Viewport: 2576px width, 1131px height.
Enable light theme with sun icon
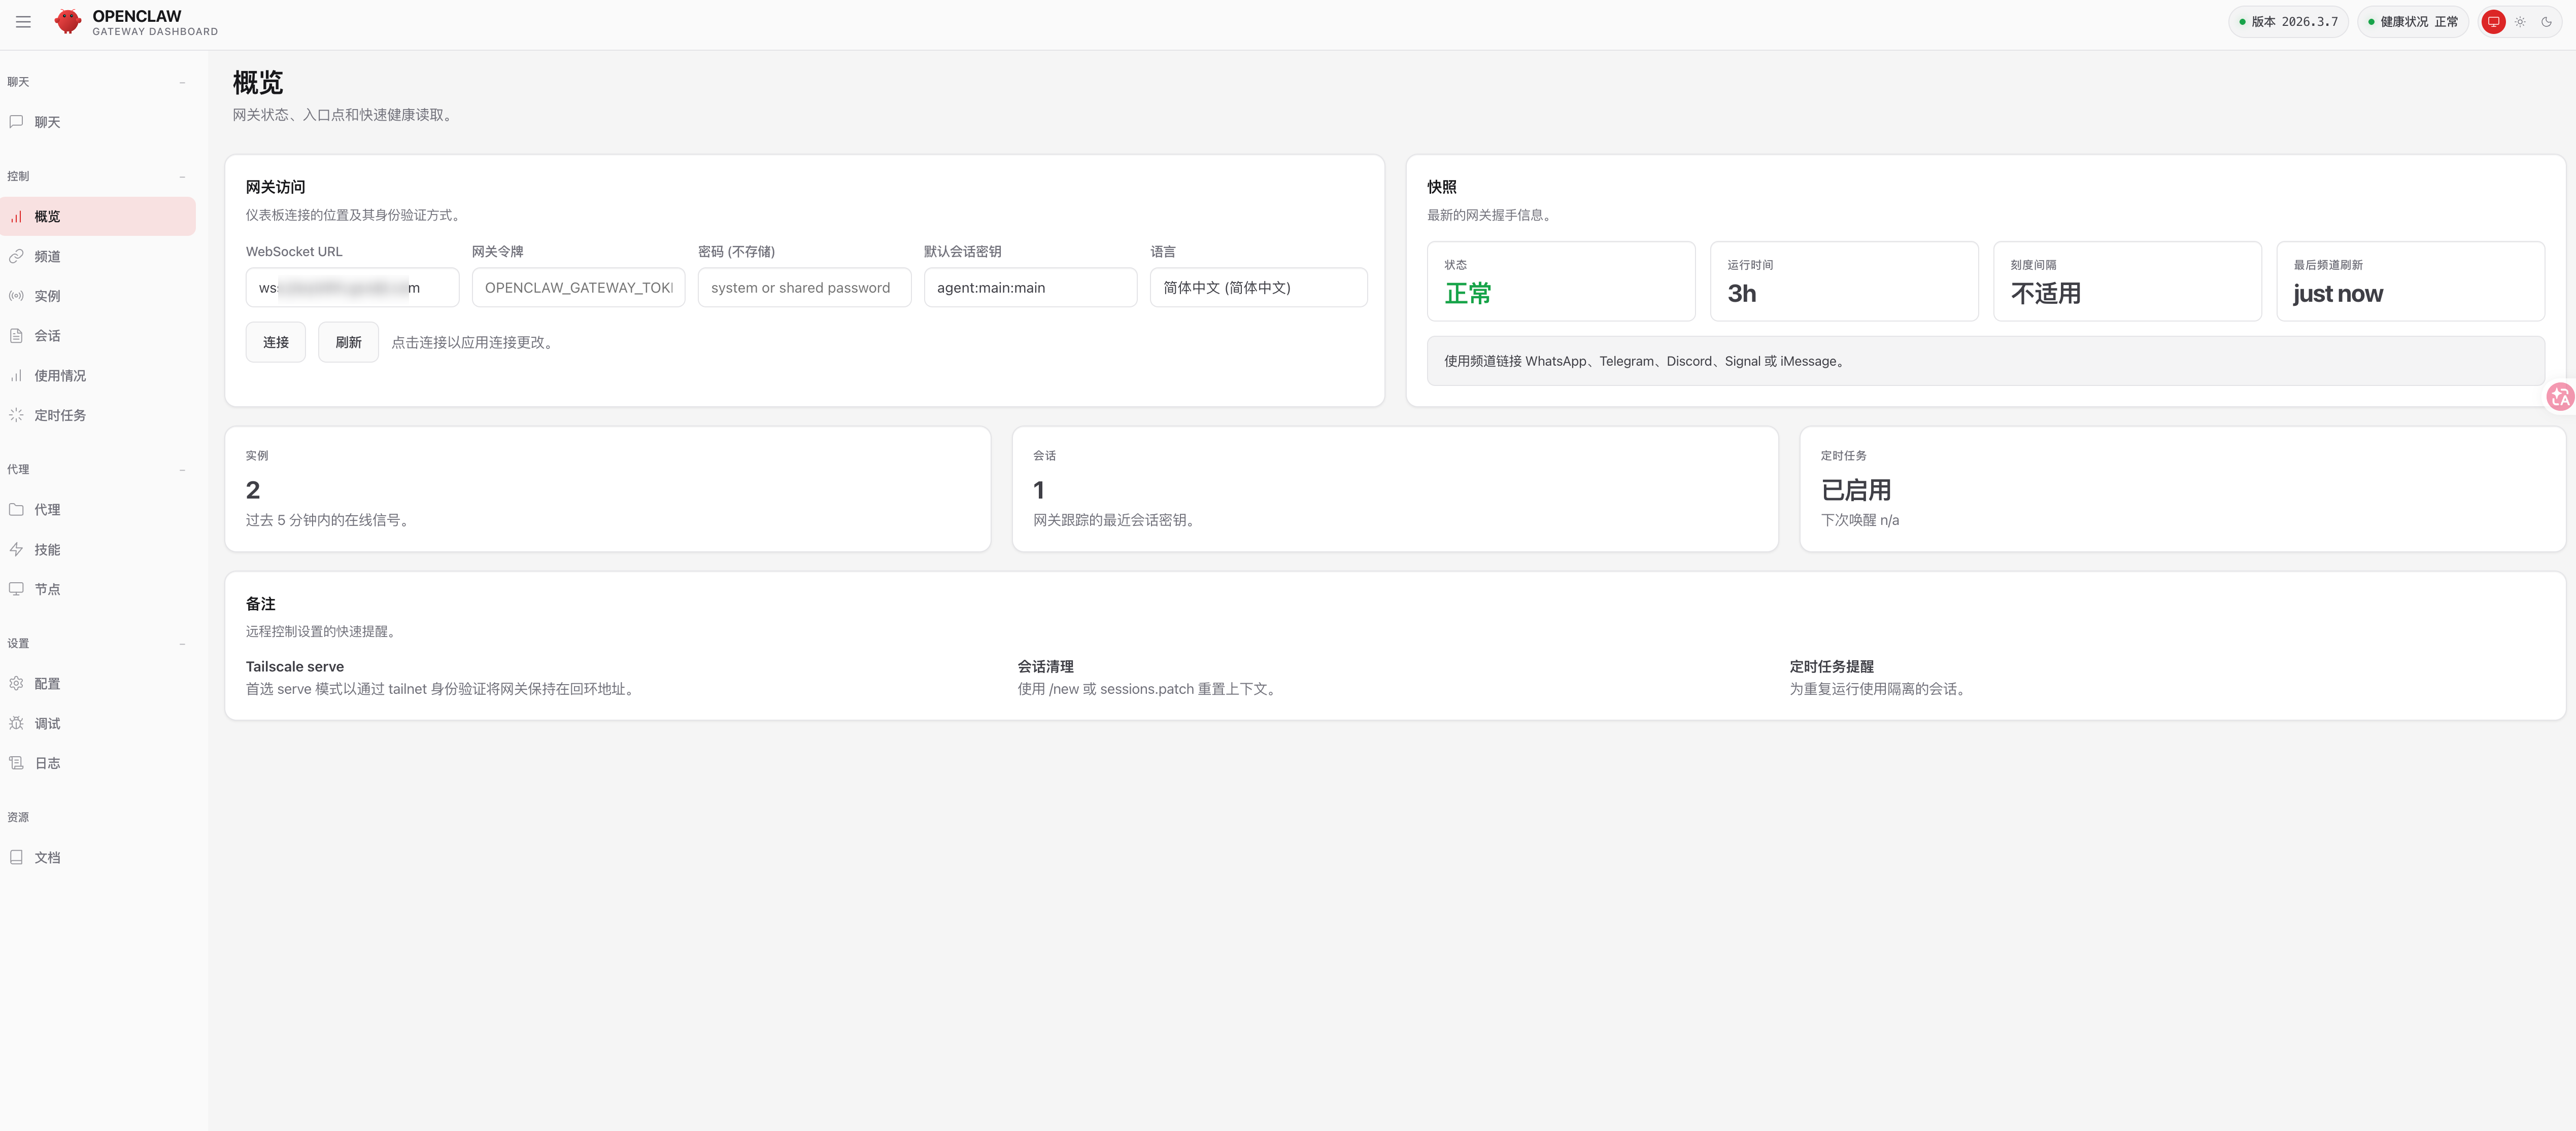2520,22
